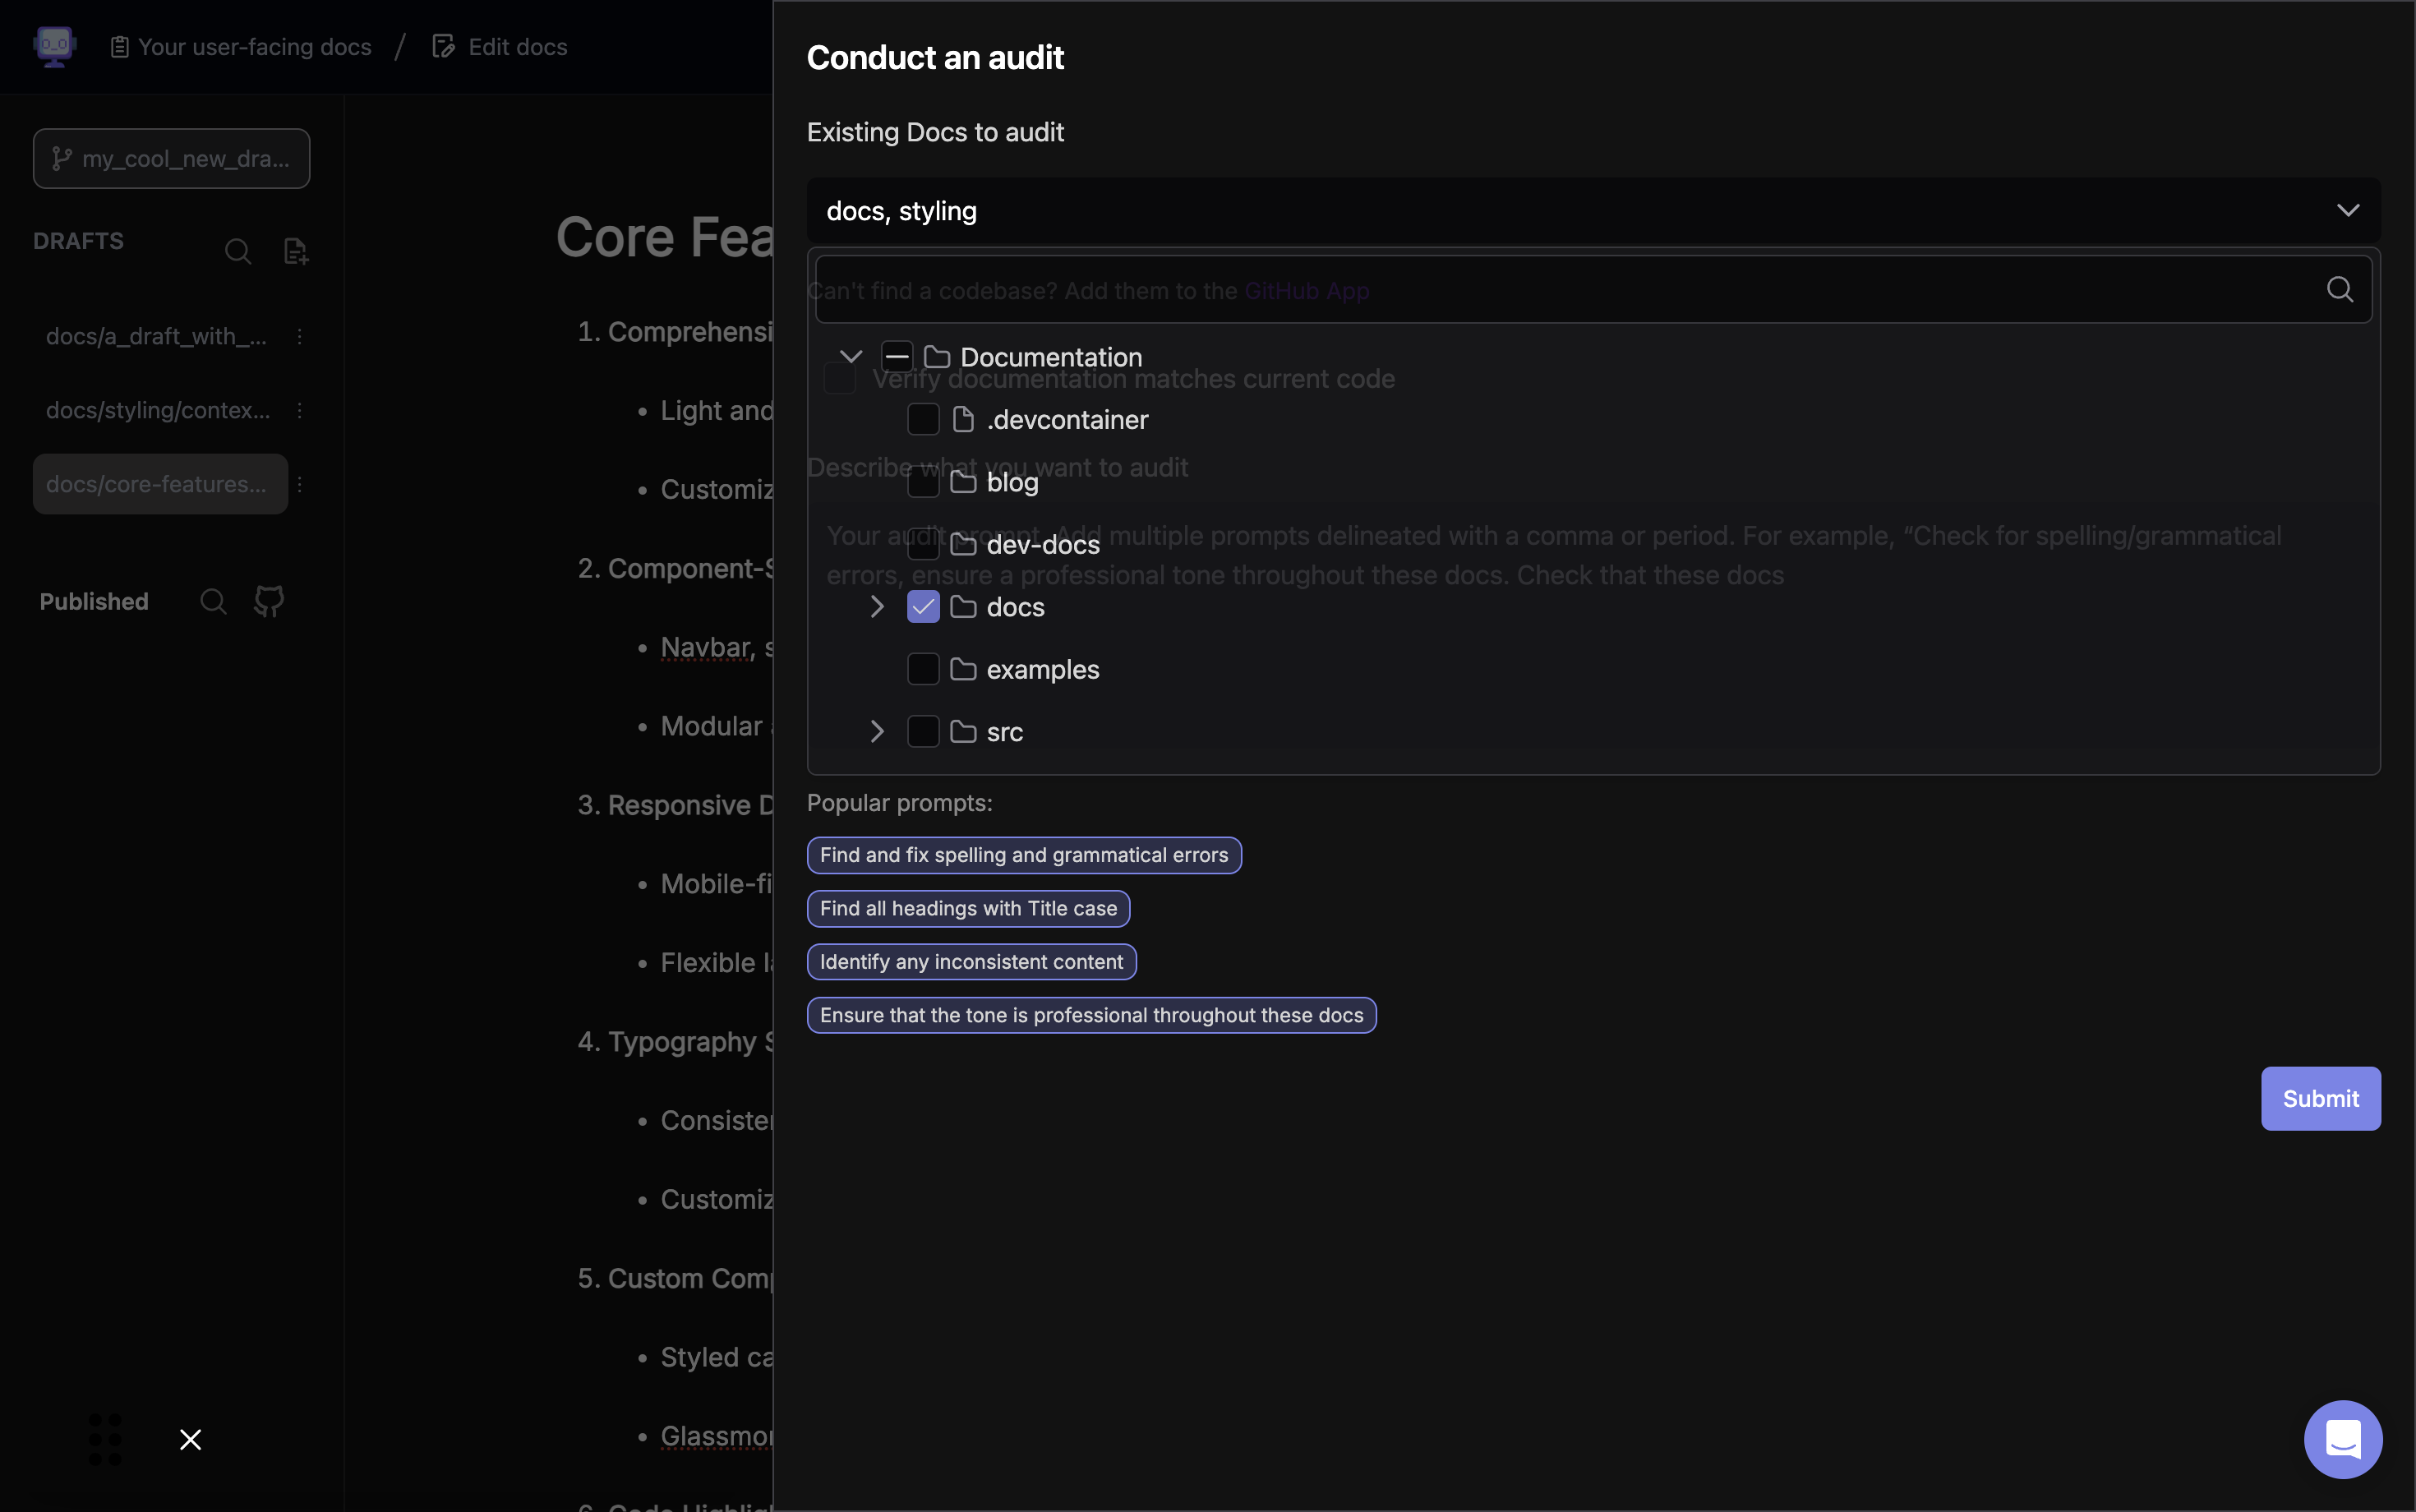
Task: Click the GitHub icon next to Published
Action: click(269, 601)
